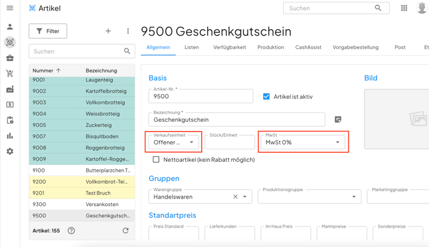Enable Nettoartikel (kein Rabatt möglich) checkbox
Image resolution: width=429 pixels, height=247 pixels.
click(x=156, y=159)
